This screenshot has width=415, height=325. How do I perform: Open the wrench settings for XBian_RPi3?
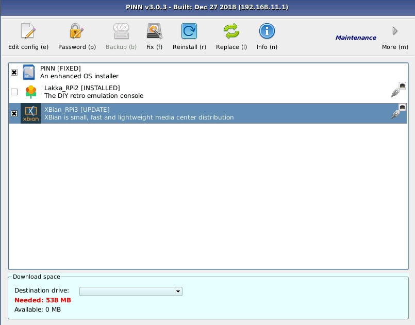(x=395, y=114)
